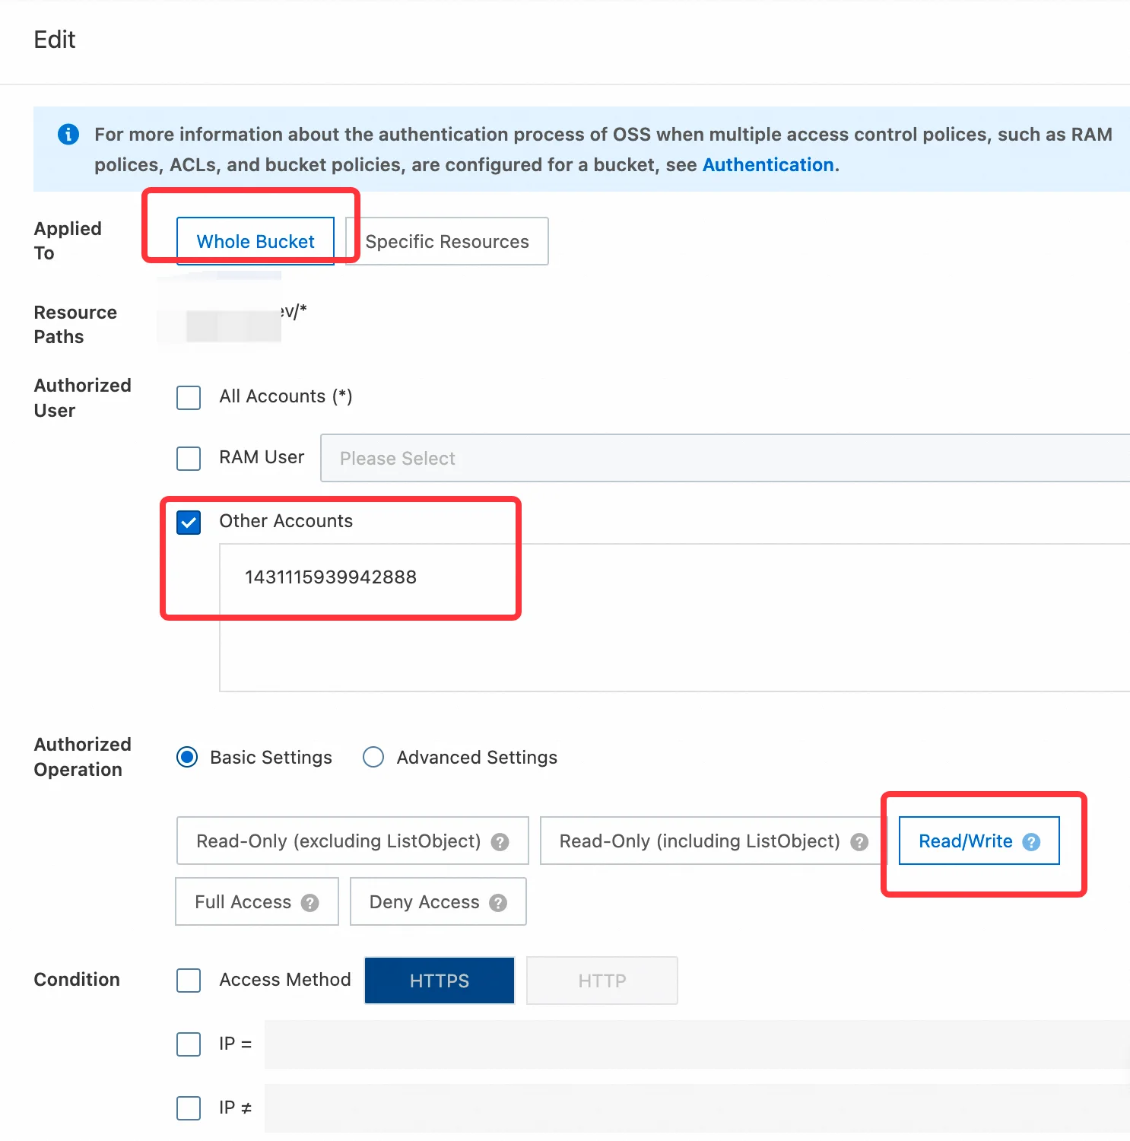Select the Whole Bucket option
Image resolution: width=1130 pixels, height=1141 pixels.
(x=256, y=241)
